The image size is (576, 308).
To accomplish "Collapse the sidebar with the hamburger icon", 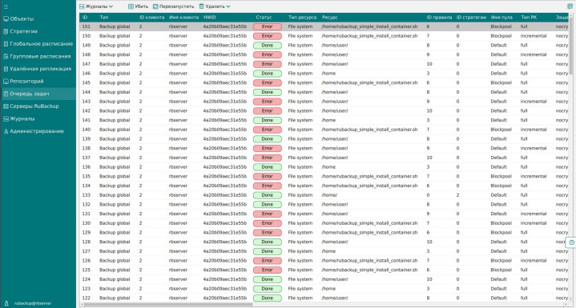I will 6,6.
